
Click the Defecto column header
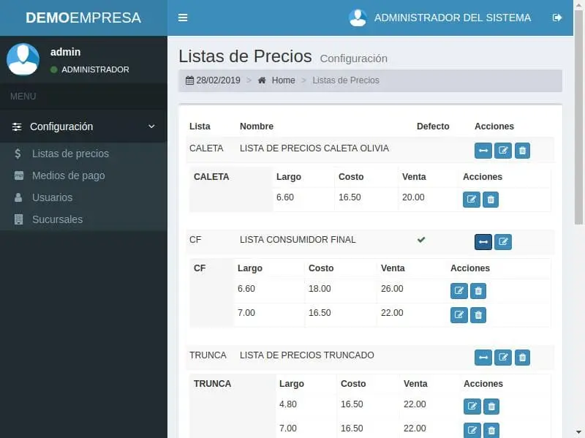click(x=433, y=126)
